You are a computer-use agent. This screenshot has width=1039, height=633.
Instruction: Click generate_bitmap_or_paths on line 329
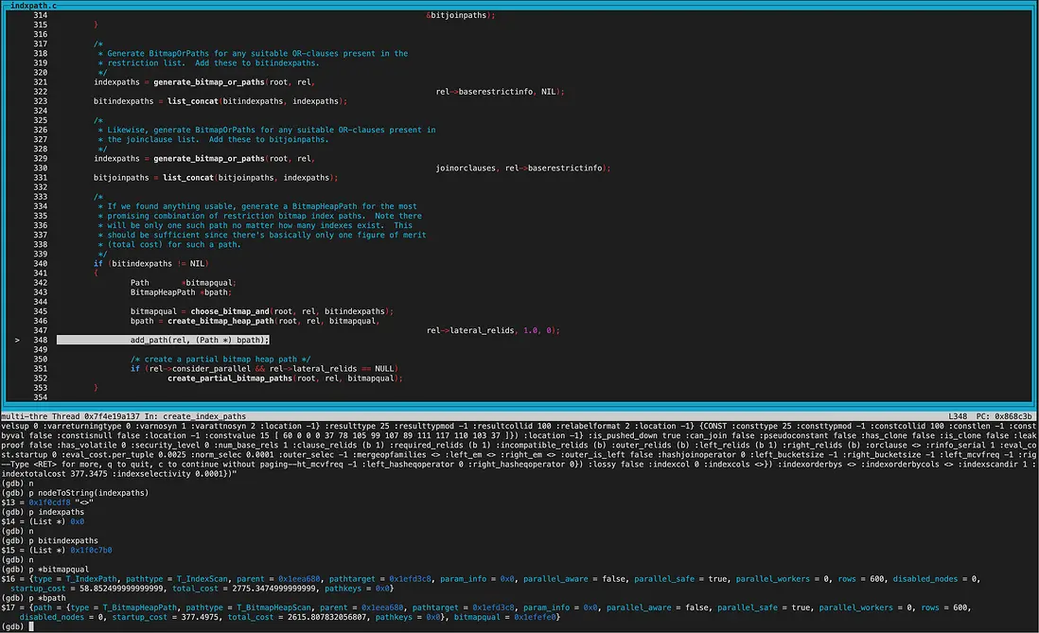pyautogui.click(x=208, y=158)
